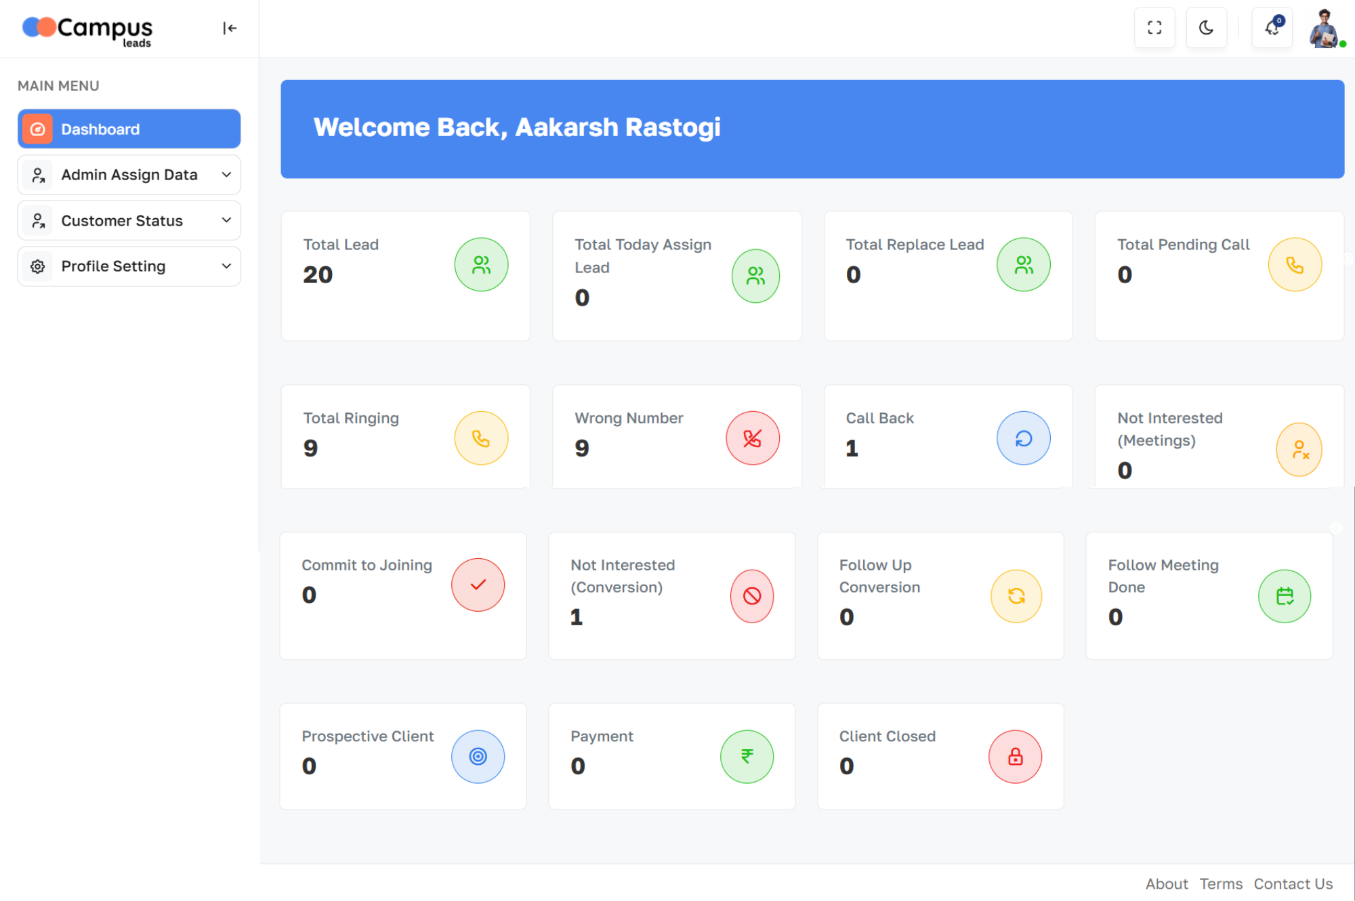Select Dashboard in the main menu

click(129, 129)
